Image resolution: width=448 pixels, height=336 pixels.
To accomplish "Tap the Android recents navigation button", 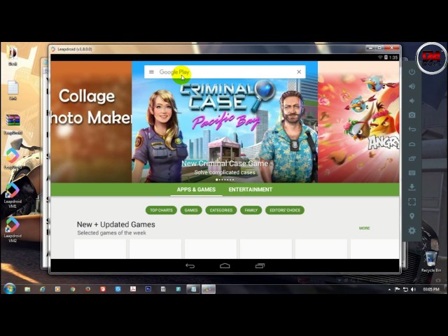I will (260, 266).
